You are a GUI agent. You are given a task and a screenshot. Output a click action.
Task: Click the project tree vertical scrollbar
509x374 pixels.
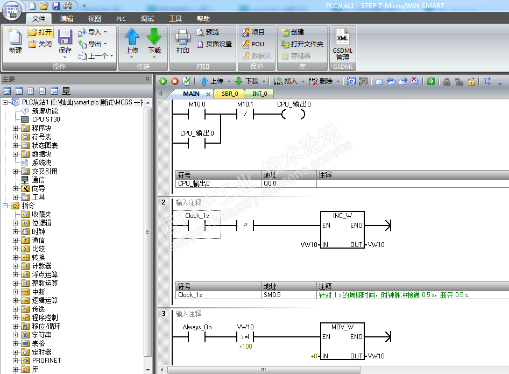(148, 232)
